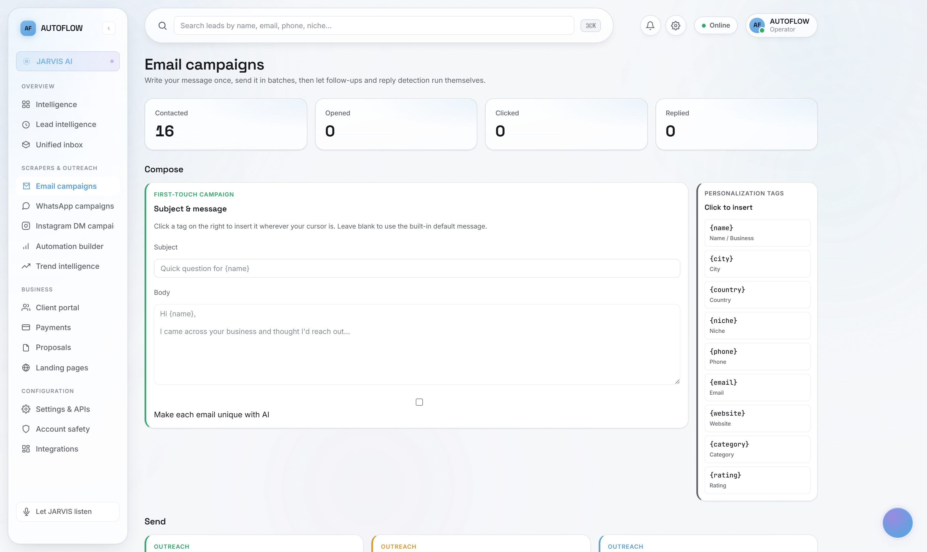
Task: Insert the {phone} personalization tag
Action: 757,356
